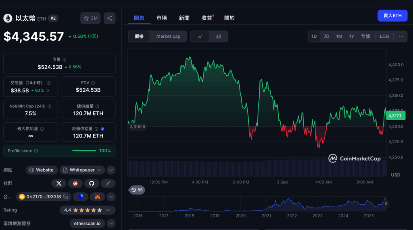
Task: Open the Whitepaper dropdown
Action: click(x=82, y=170)
